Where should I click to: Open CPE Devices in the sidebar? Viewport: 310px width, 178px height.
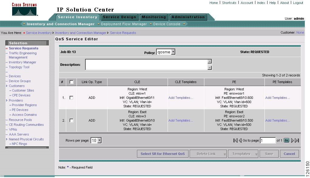coord(21,95)
